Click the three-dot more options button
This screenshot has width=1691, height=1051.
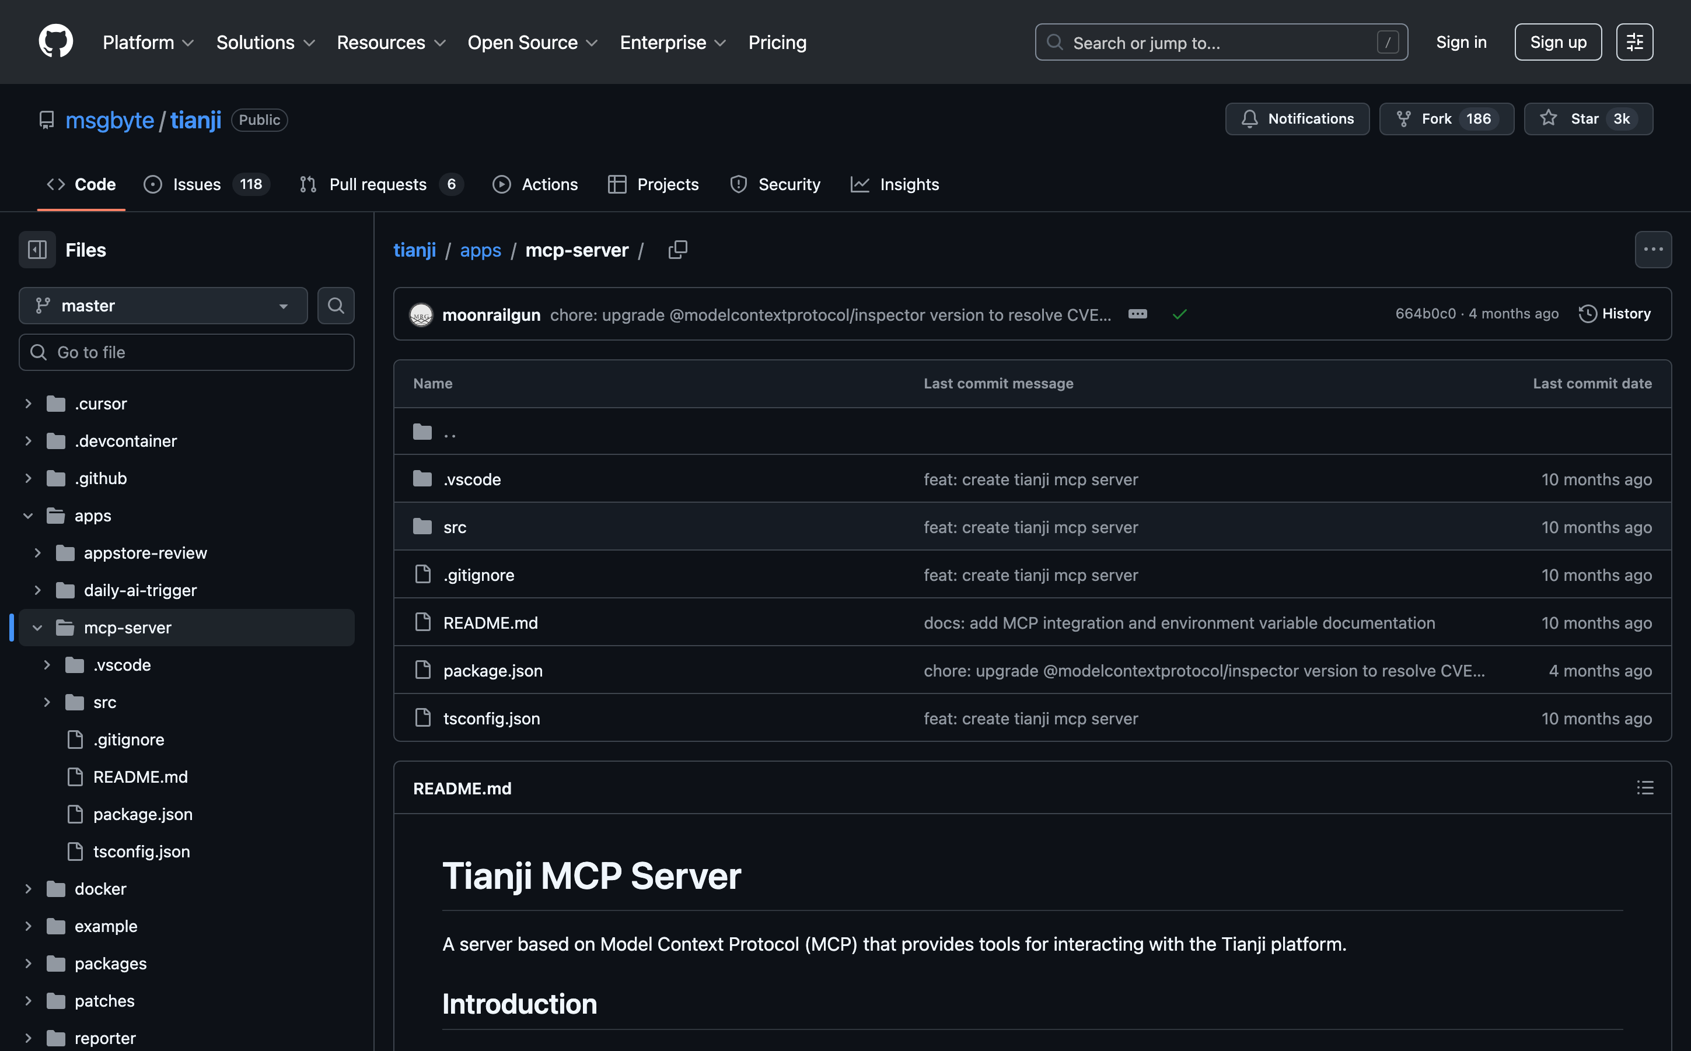[1652, 250]
